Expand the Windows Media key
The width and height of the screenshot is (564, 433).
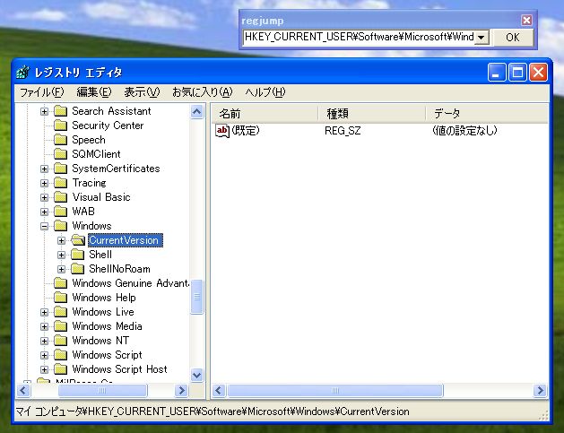click(x=44, y=326)
